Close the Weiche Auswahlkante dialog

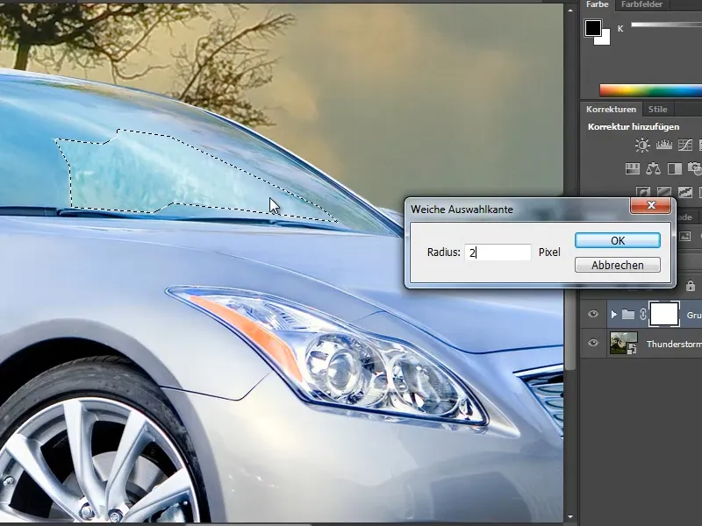click(651, 205)
